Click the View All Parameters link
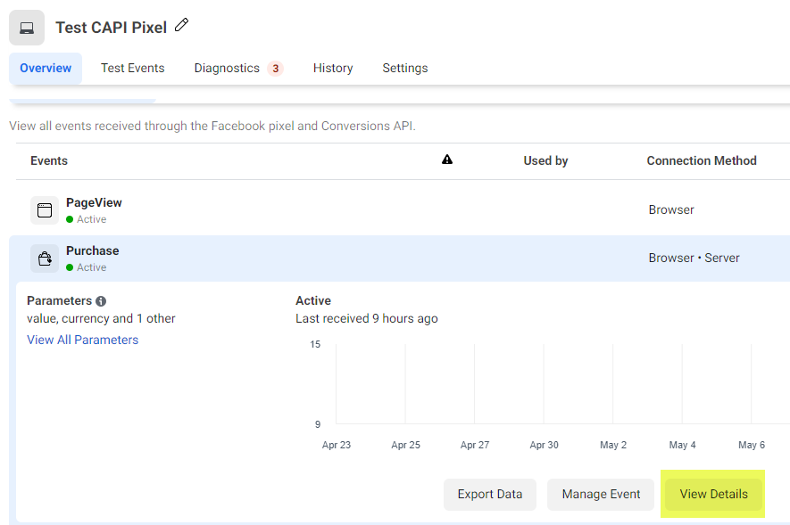This screenshot has width=790, height=525. 83,340
